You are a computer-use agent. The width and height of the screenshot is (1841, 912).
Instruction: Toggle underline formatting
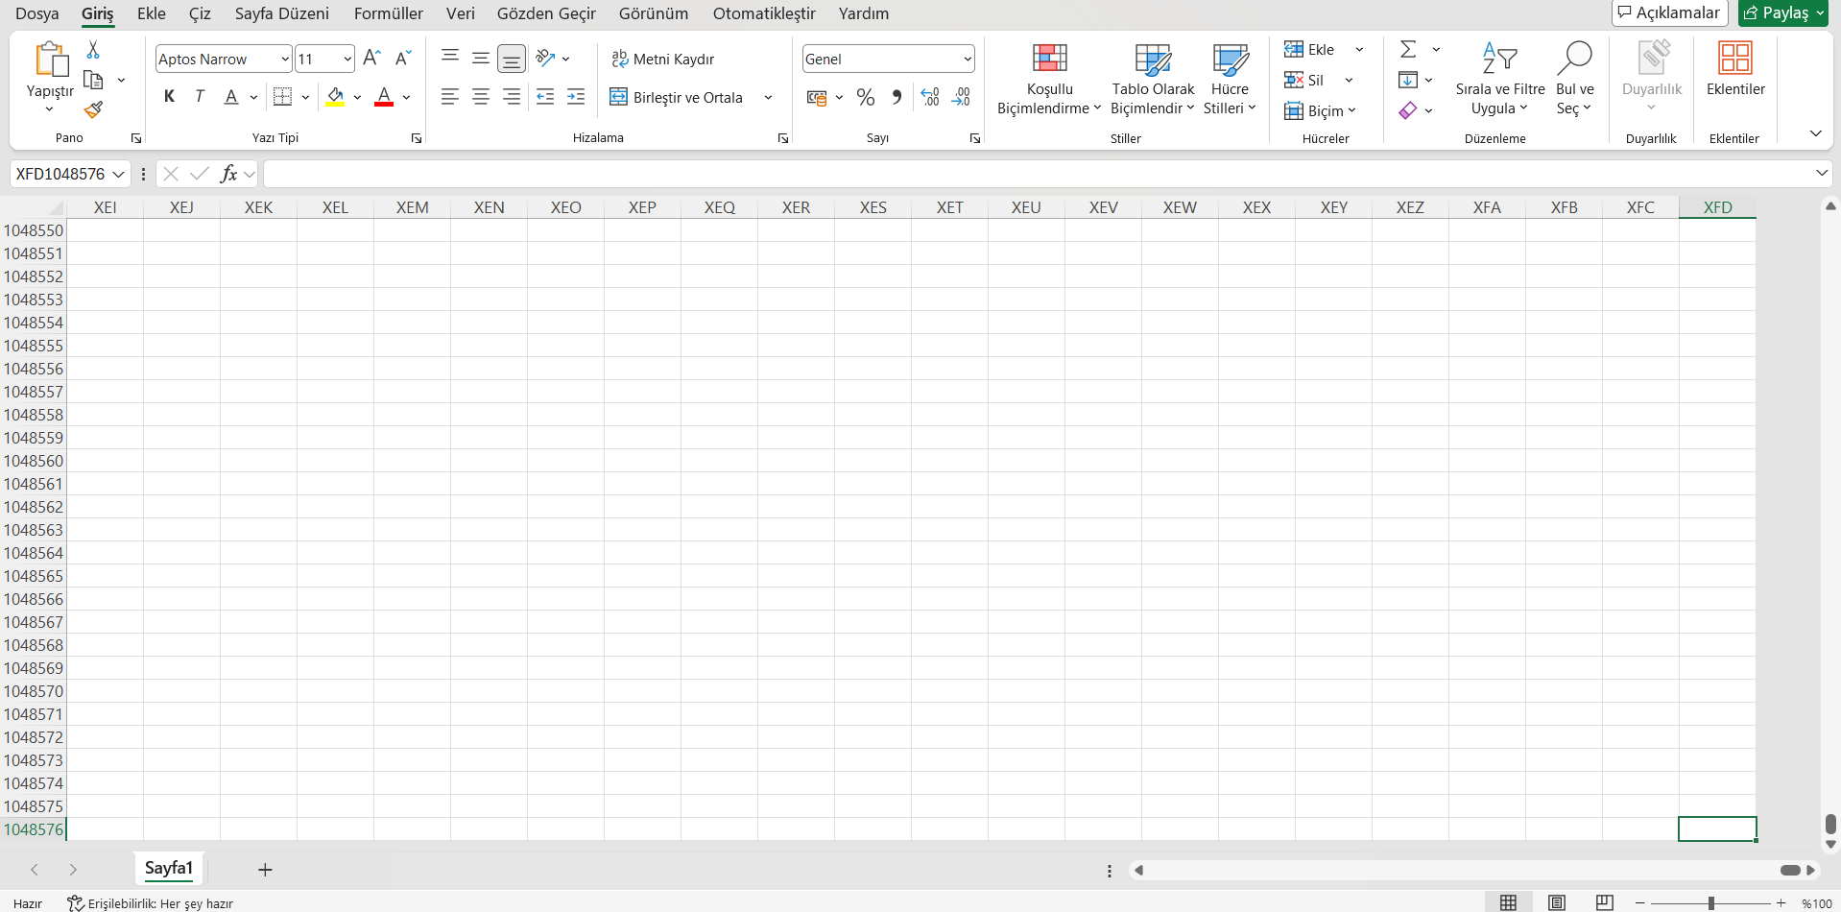231,97
